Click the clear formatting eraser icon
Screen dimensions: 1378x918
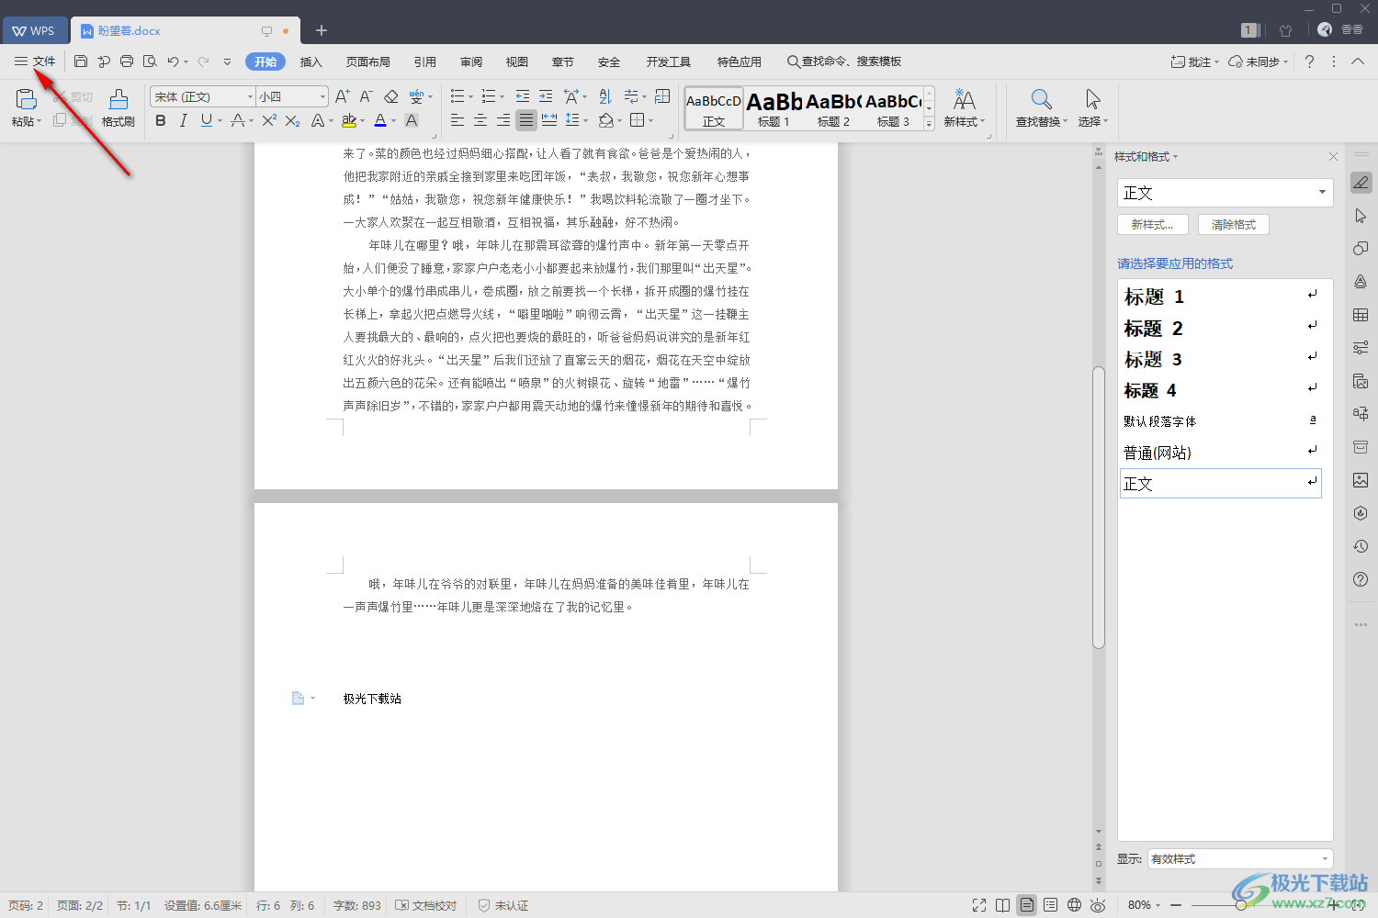(x=390, y=96)
